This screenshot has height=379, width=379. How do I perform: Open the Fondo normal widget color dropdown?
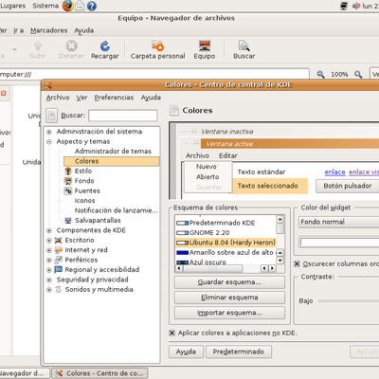pyautogui.click(x=338, y=222)
